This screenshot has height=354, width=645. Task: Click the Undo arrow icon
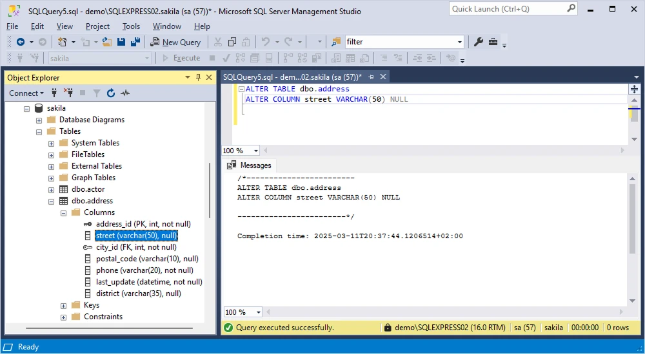click(266, 42)
